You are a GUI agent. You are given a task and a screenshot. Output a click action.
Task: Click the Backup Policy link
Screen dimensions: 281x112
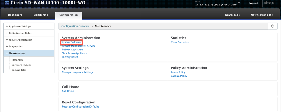point(179,76)
